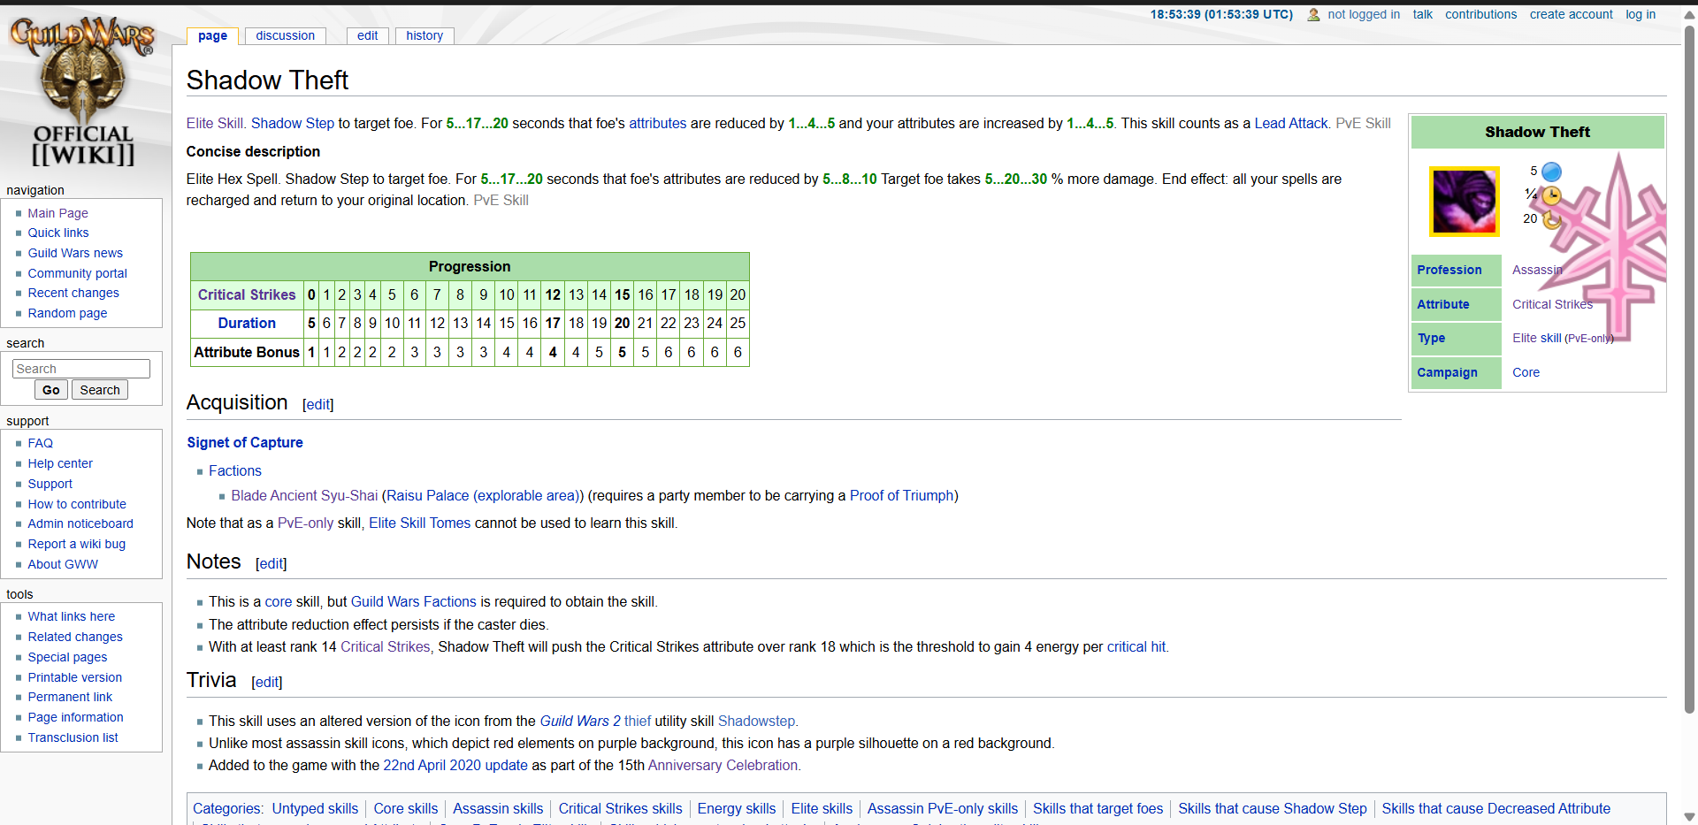
Task: Go to a Random page
Action: click(67, 313)
